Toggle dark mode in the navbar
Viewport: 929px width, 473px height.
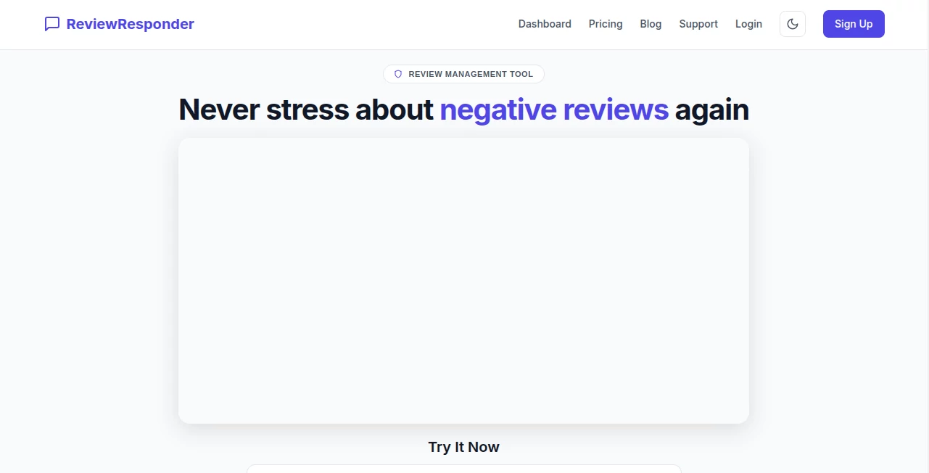[792, 24]
